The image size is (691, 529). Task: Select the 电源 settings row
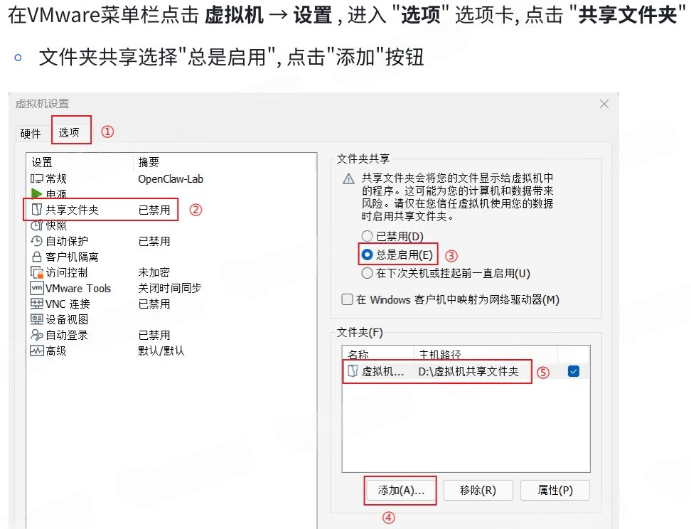pyautogui.click(x=171, y=194)
